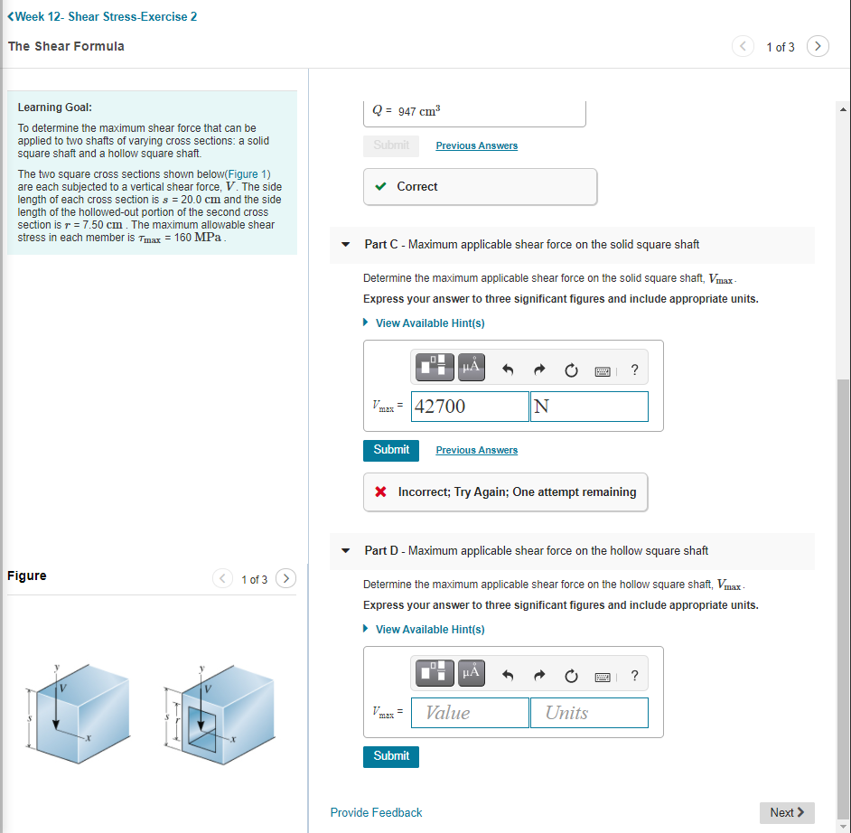Open the keyboard entry icon in Part D
Image resolution: width=851 pixels, height=833 pixels.
[602, 673]
